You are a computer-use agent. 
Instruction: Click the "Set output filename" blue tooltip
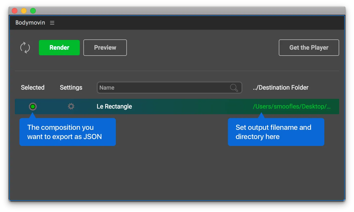pyautogui.click(x=276, y=132)
